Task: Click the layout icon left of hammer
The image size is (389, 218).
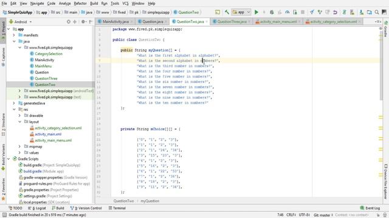Action: pos(218,12)
